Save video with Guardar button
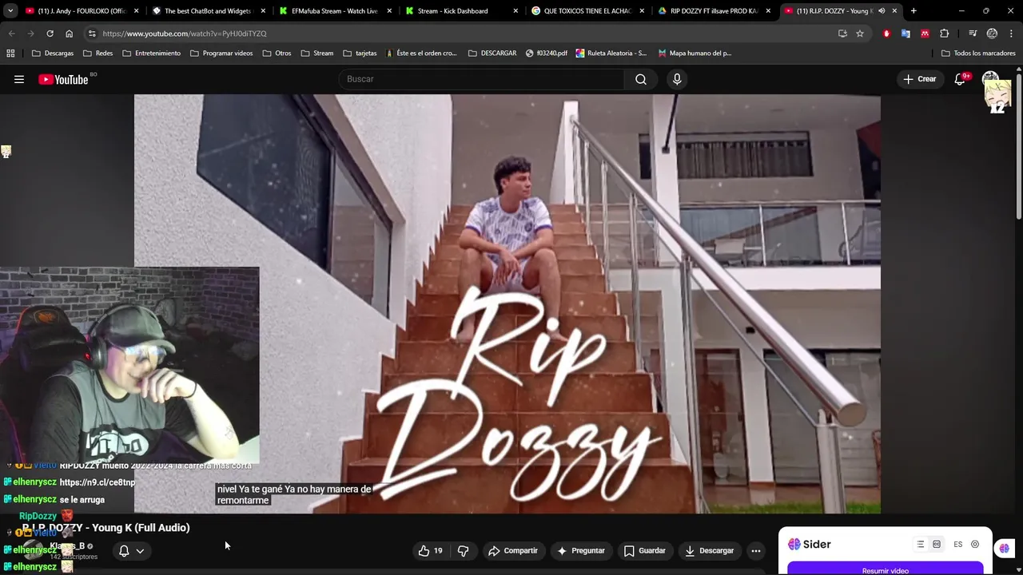This screenshot has width=1023, height=575. click(x=644, y=550)
